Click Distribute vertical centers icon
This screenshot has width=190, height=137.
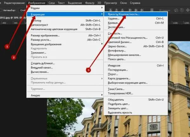click(116, 10)
